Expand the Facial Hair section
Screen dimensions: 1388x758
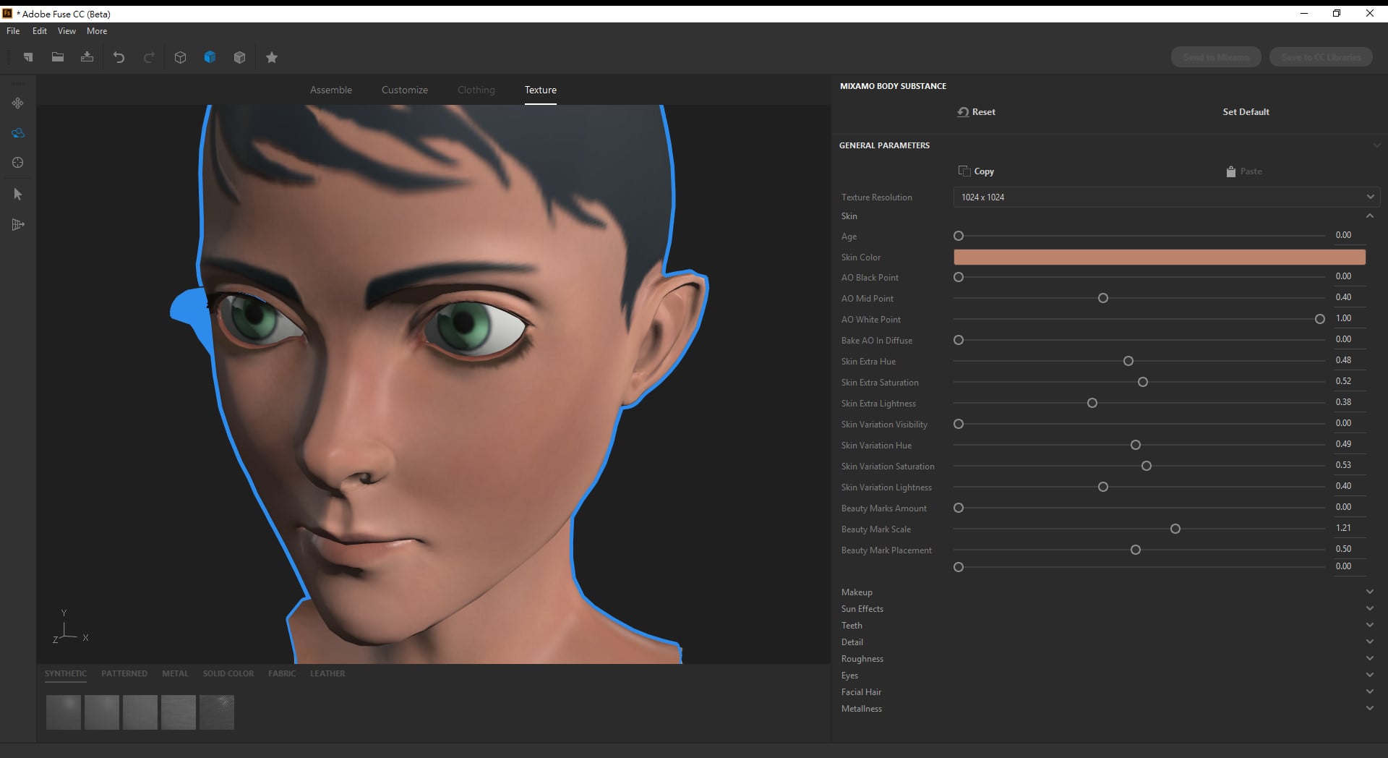tap(861, 691)
